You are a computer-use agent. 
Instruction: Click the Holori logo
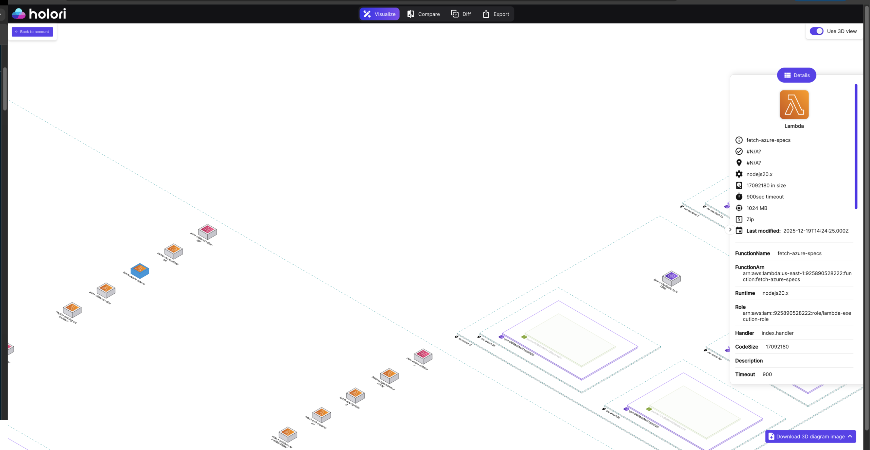39,14
